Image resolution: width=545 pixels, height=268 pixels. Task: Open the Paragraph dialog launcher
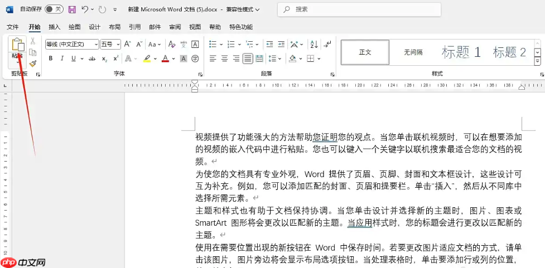[332, 74]
